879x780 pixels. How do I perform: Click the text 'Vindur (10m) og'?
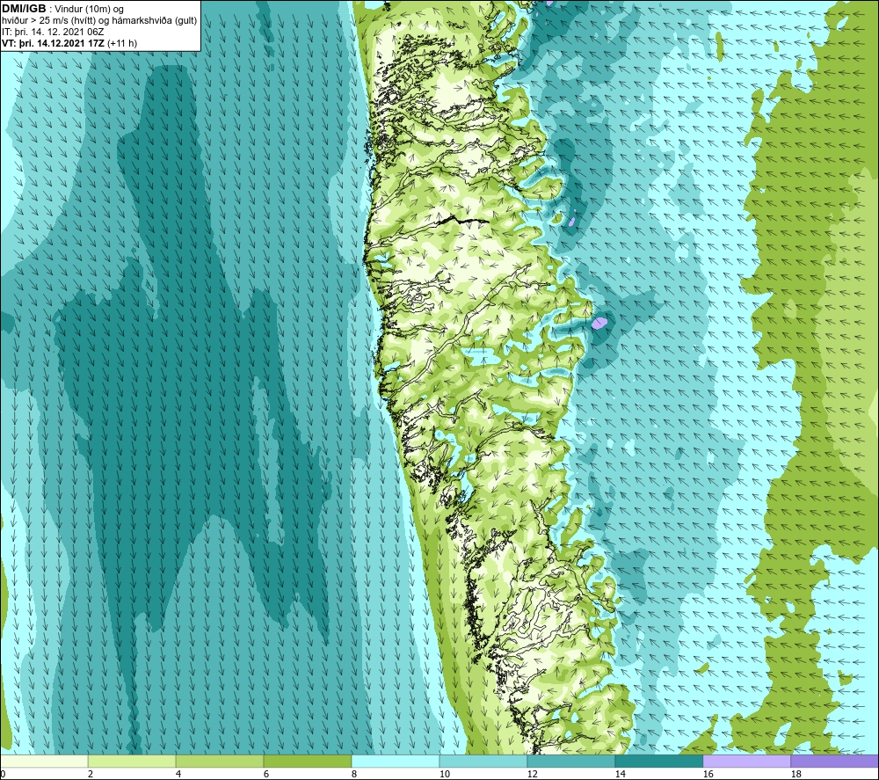pyautogui.click(x=89, y=10)
